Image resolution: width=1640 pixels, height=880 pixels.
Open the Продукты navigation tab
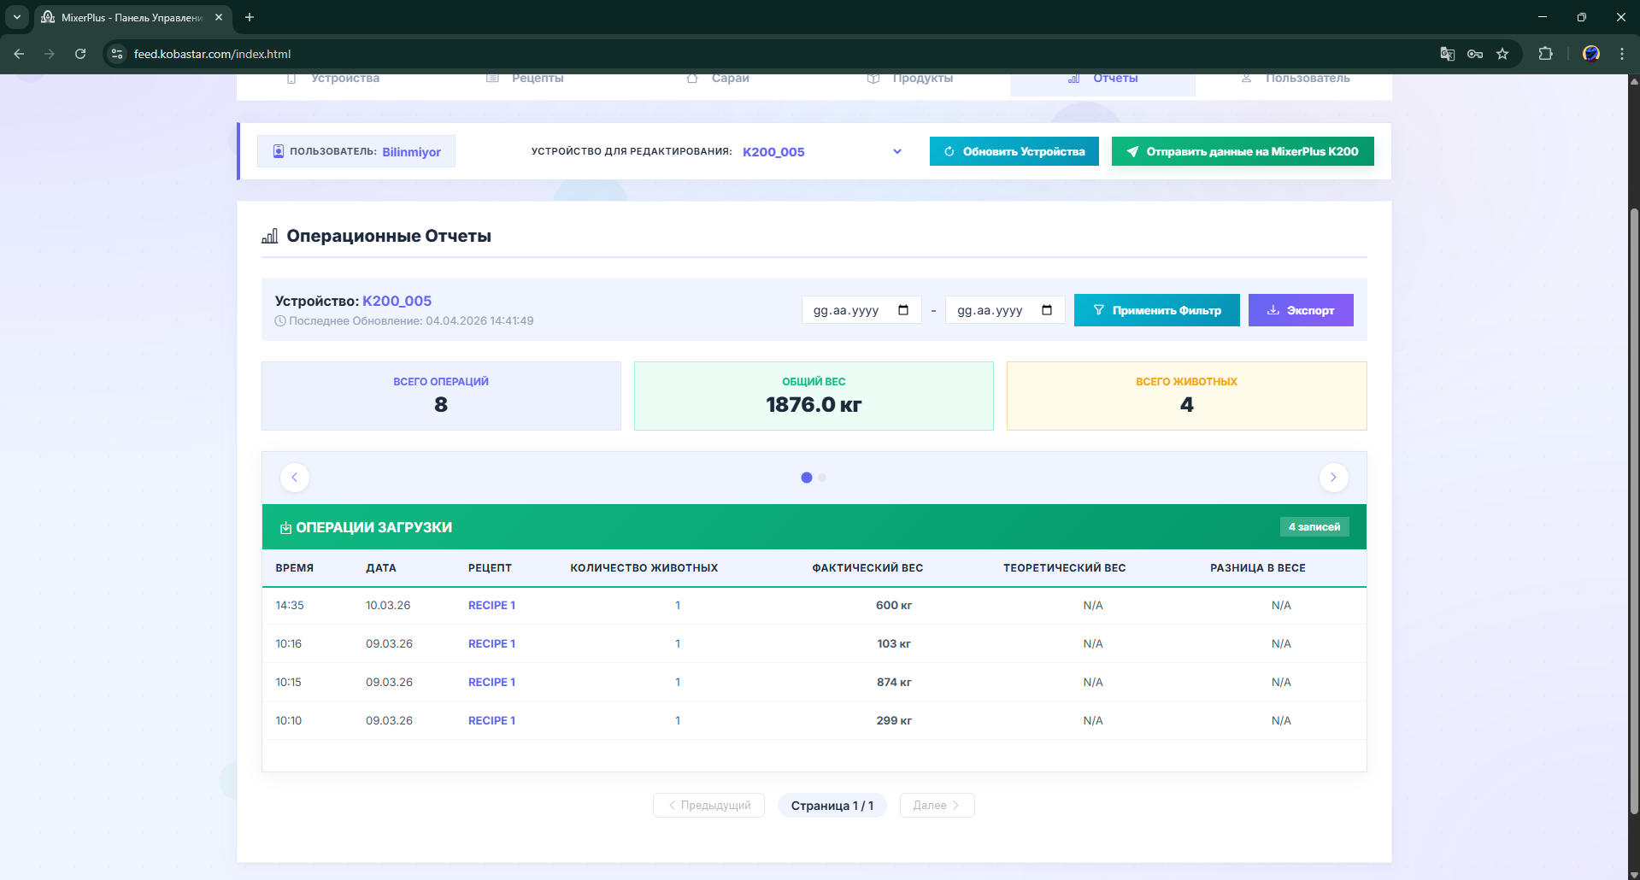(x=921, y=79)
